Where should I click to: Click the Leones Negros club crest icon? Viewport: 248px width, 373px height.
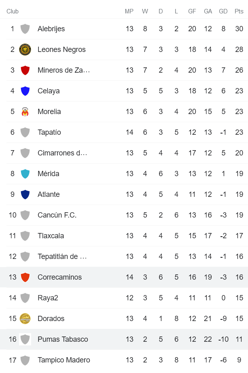click(x=25, y=50)
